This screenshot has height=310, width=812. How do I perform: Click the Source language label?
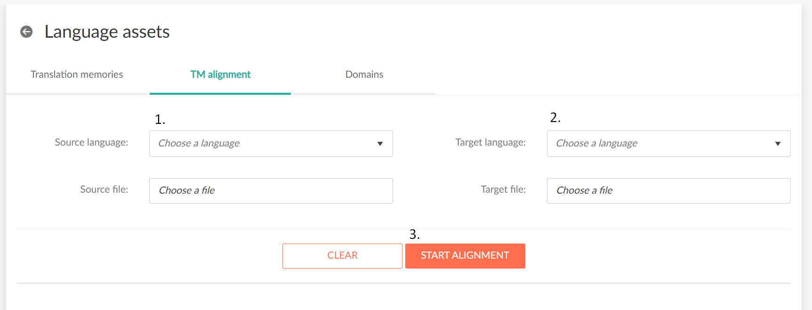(x=91, y=142)
